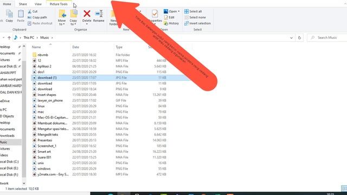Click History in the Open group

click(x=171, y=23)
